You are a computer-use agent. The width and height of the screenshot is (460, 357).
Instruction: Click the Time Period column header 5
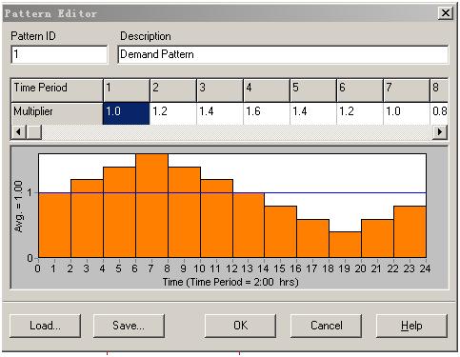(313, 90)
